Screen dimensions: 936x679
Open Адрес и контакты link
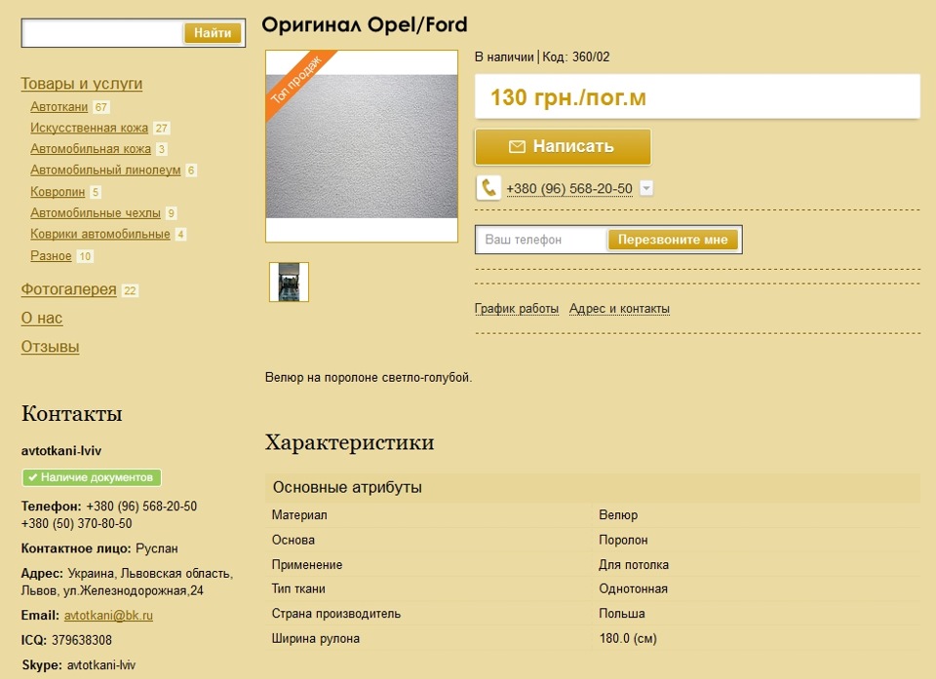[619, 309]
